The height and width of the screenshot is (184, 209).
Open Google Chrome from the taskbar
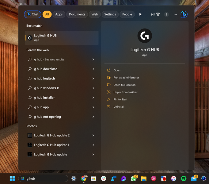point(84,178)
